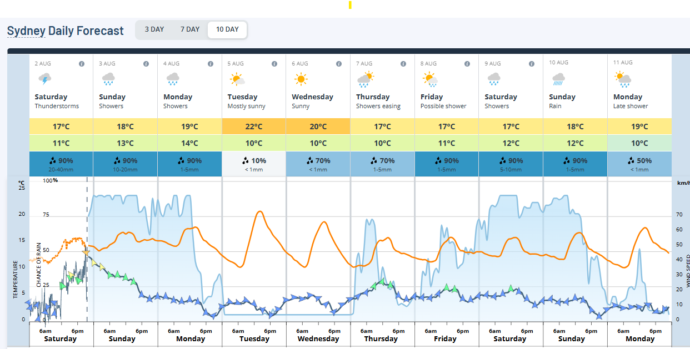This screenshot has height=349, width=690.
Task: Open the info icon for Saturday 9 August
Action: pos(531,63)
